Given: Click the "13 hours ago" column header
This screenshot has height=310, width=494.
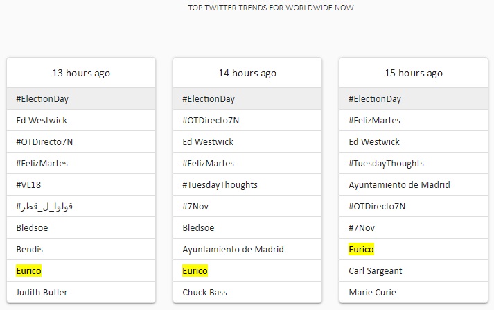Looking at the screenshot, I should (x=81, y=73).
